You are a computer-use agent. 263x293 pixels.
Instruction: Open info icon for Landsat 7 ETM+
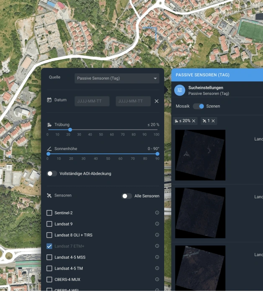157,246
